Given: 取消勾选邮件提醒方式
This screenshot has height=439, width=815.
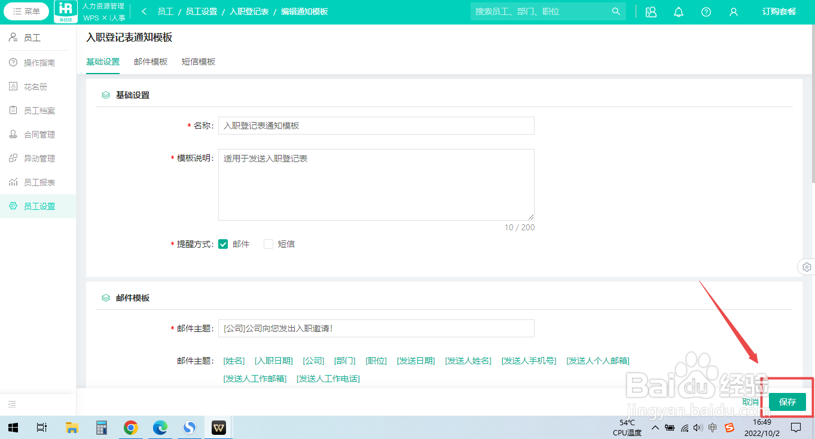Looking at the screenshot, I should pos(222,243).
